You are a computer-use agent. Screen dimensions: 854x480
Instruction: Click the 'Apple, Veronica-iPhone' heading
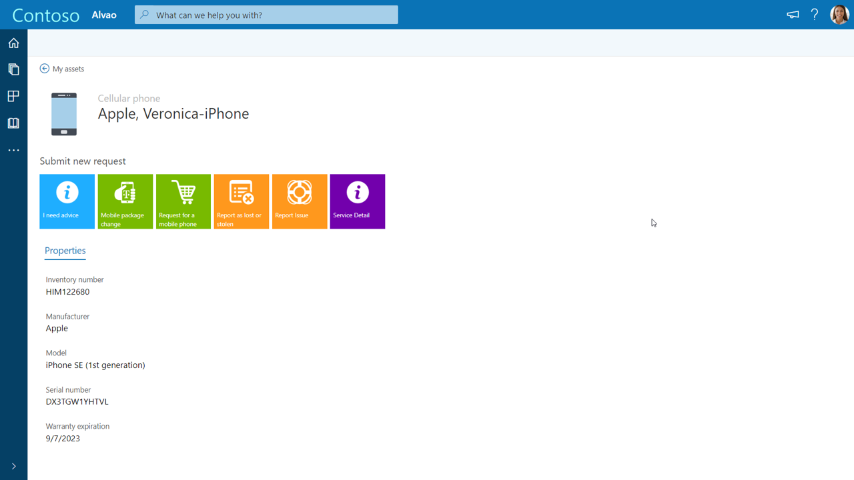[x=173, y=114]
